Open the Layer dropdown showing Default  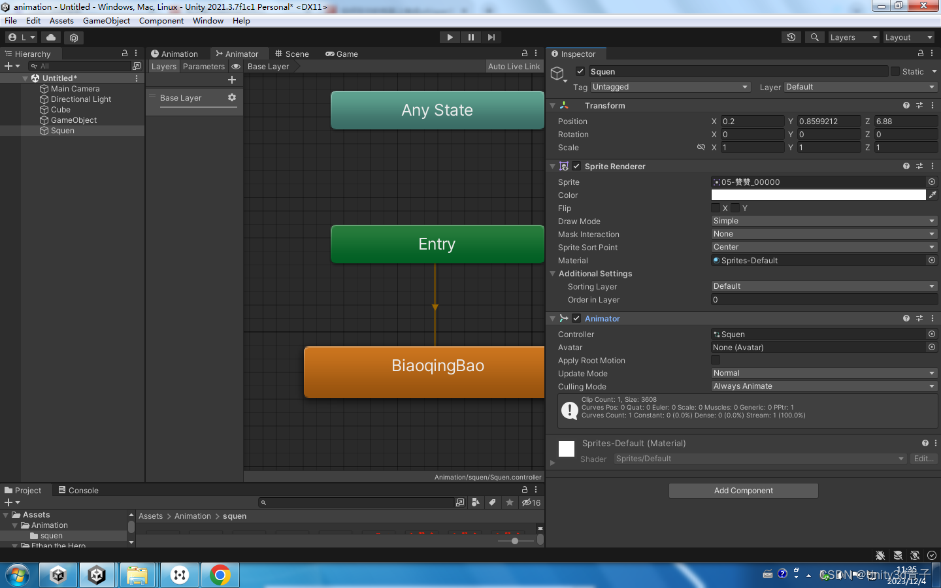tap(861, 87)
